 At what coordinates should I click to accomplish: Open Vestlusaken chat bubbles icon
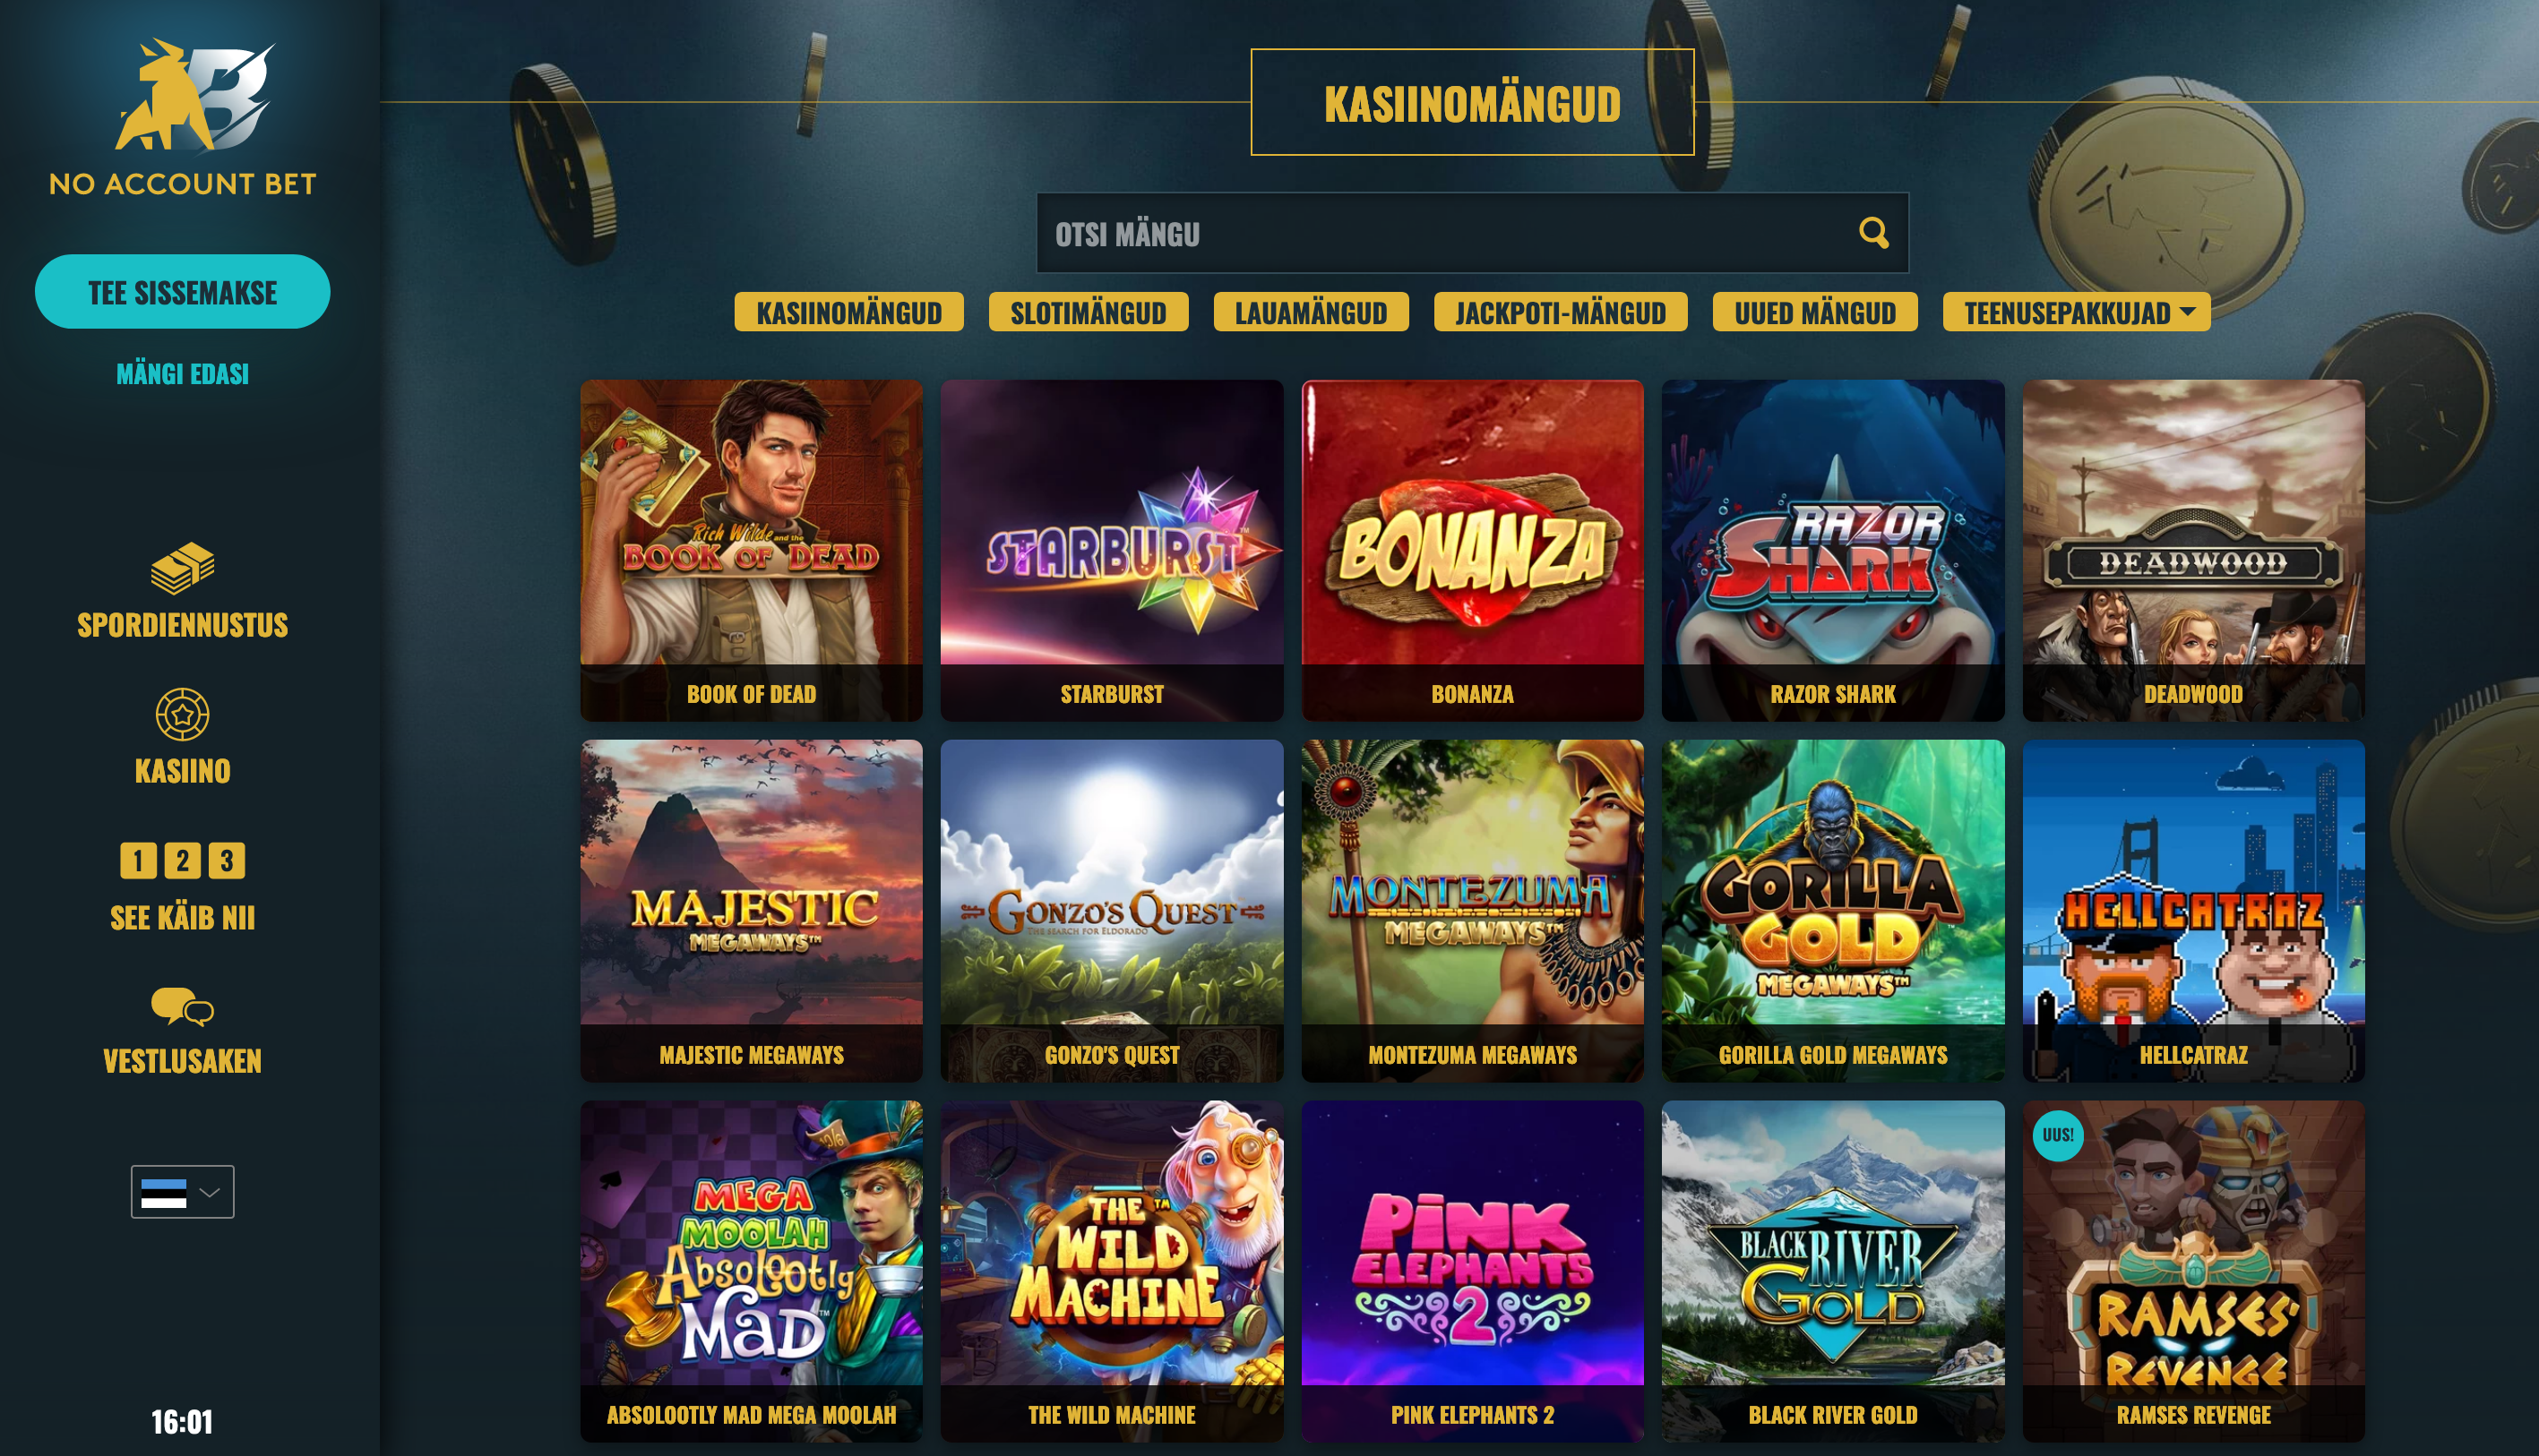182,1006
